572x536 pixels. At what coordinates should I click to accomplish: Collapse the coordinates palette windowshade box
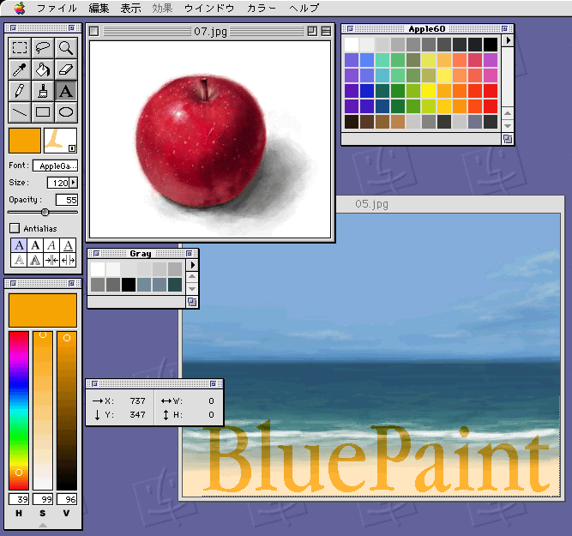pos(213,383)
